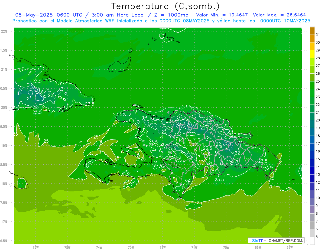
Task: Click the "20N" latitude axis label
Action: tap(5, 107)
